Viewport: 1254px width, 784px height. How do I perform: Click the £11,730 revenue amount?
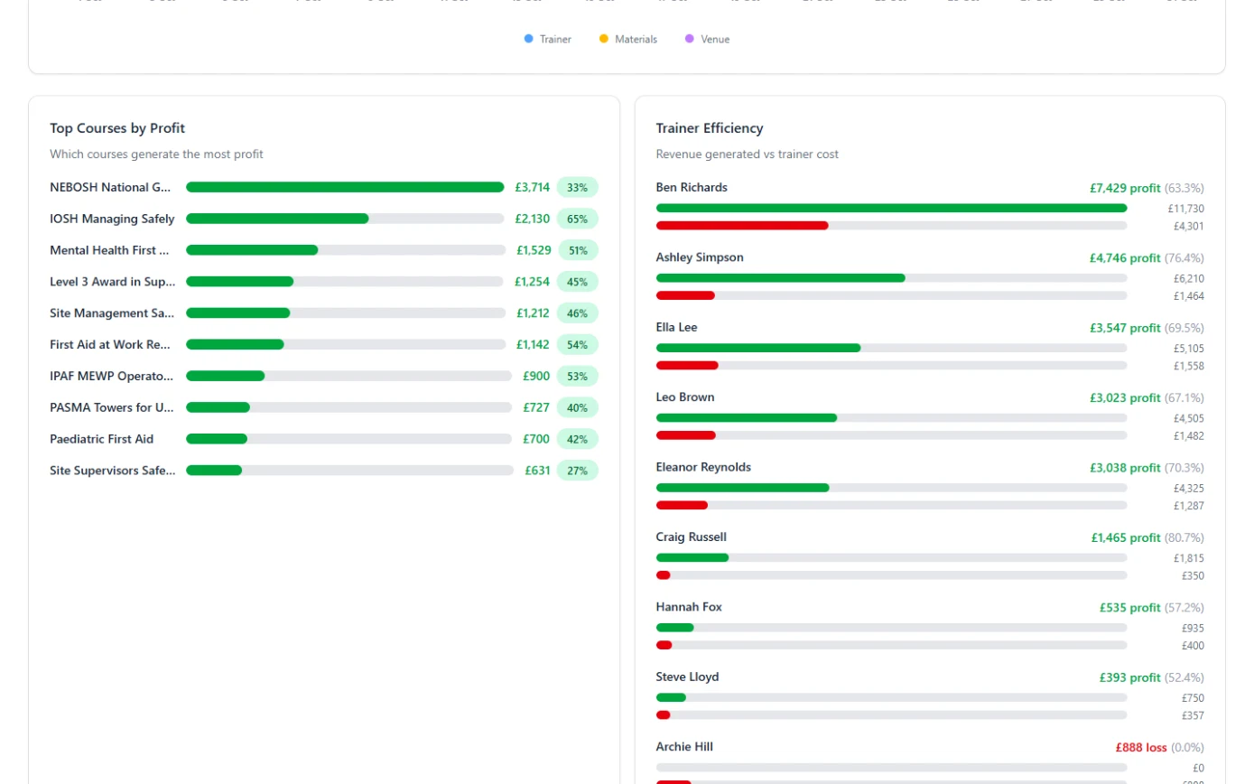click(x=1185, y=209)
